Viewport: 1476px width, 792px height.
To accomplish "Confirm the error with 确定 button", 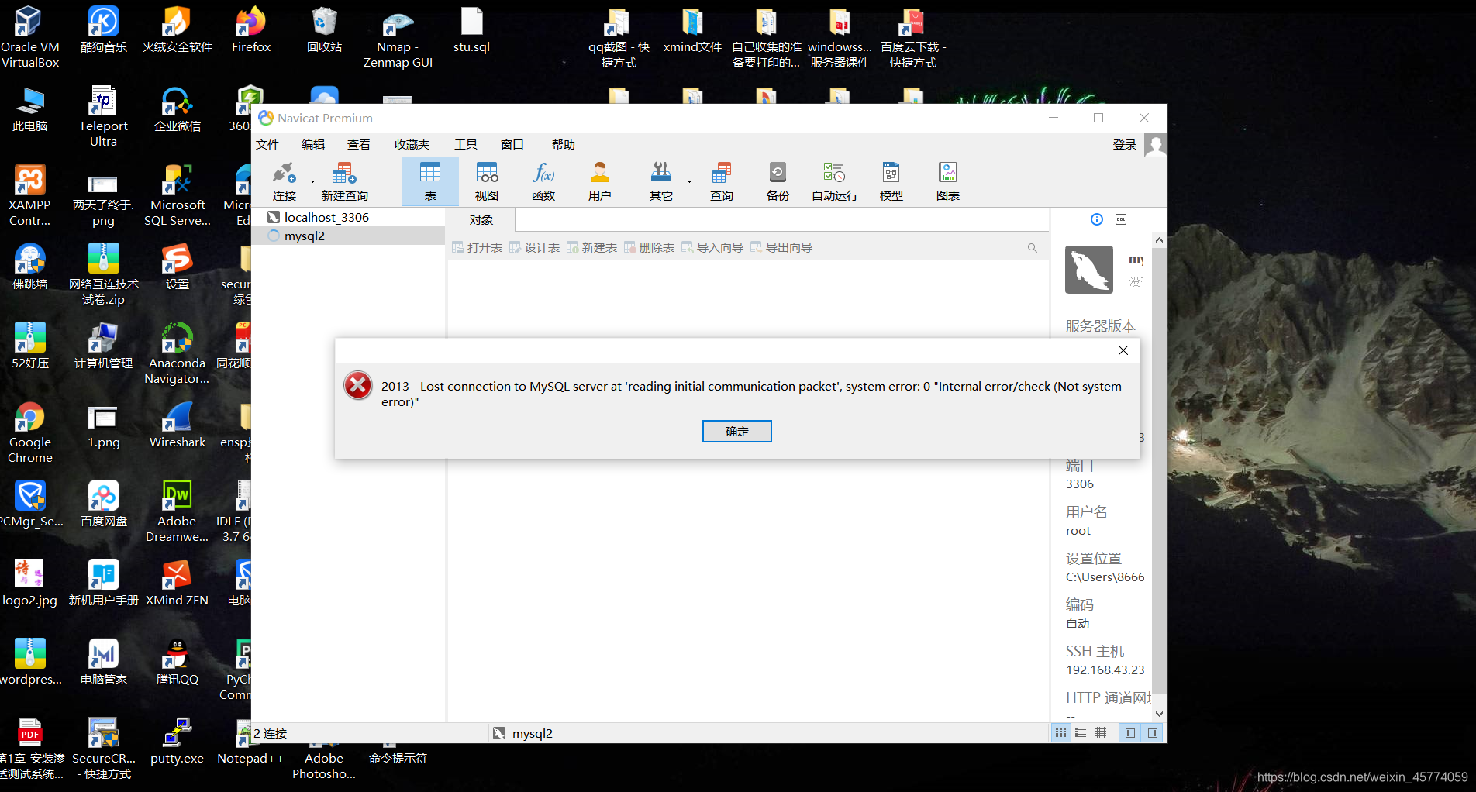I will 736,431.
